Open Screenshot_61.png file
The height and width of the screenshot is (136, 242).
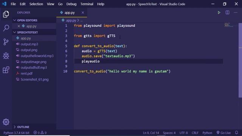pos(34,79)
